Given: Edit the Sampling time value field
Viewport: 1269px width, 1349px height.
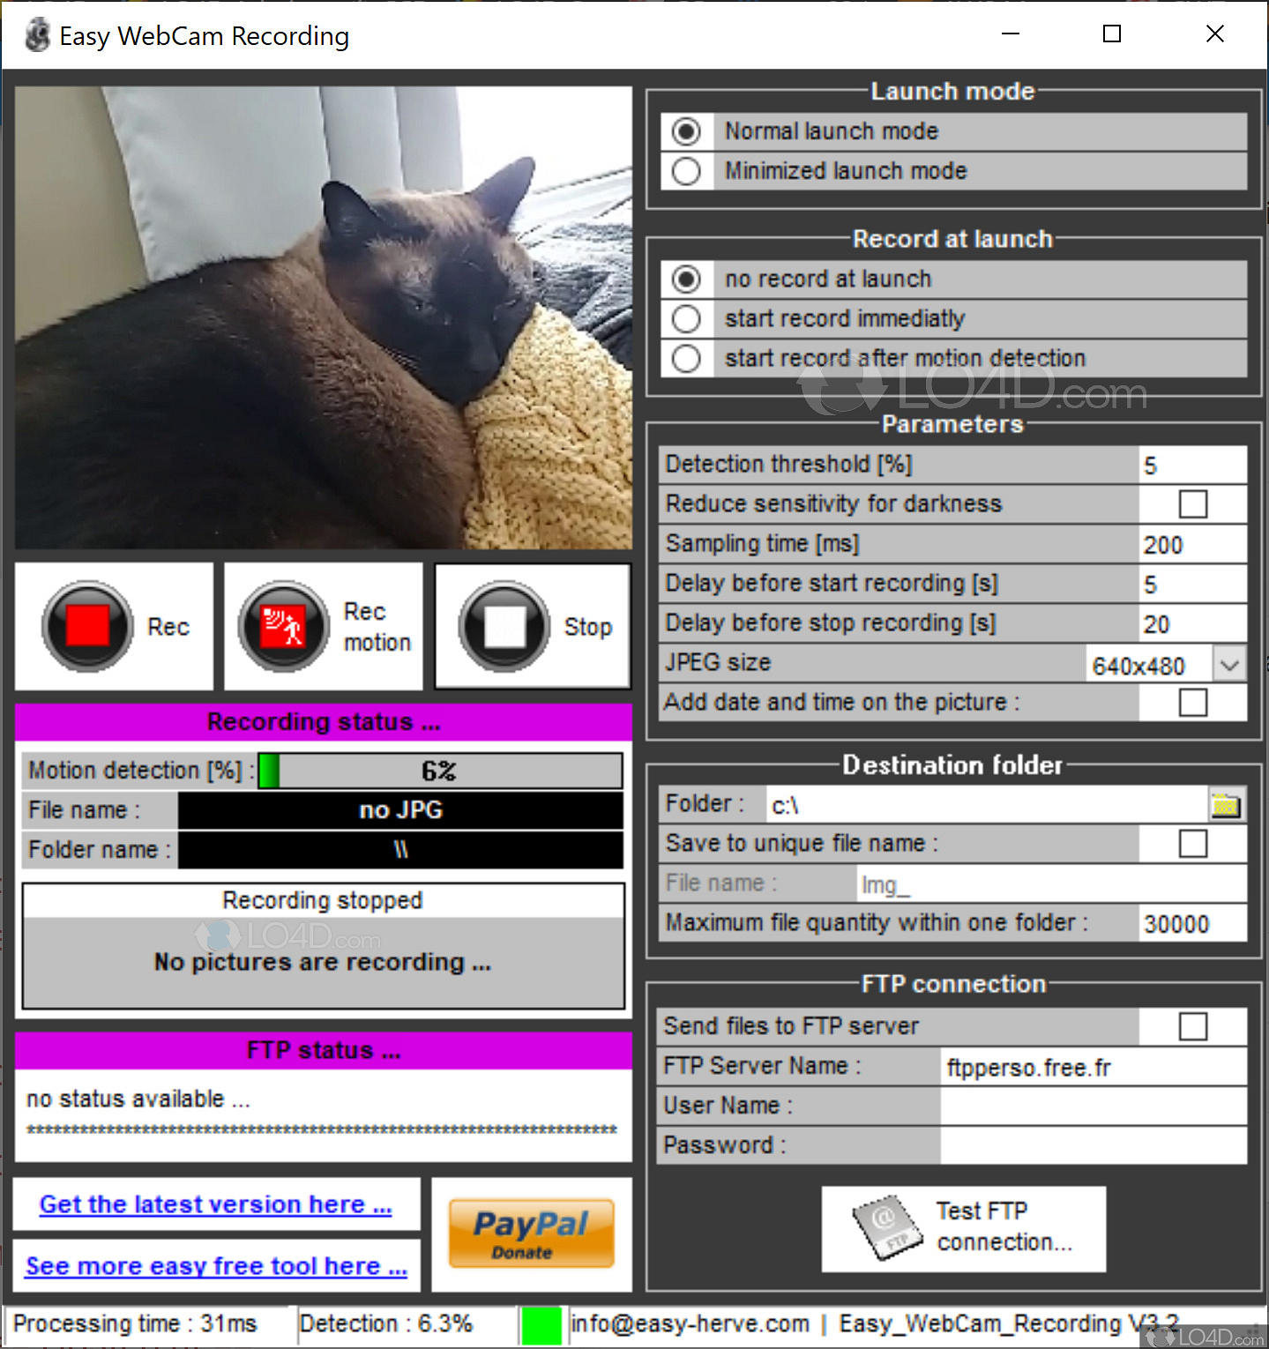Looking at the screenshot, I should 1192,544.
